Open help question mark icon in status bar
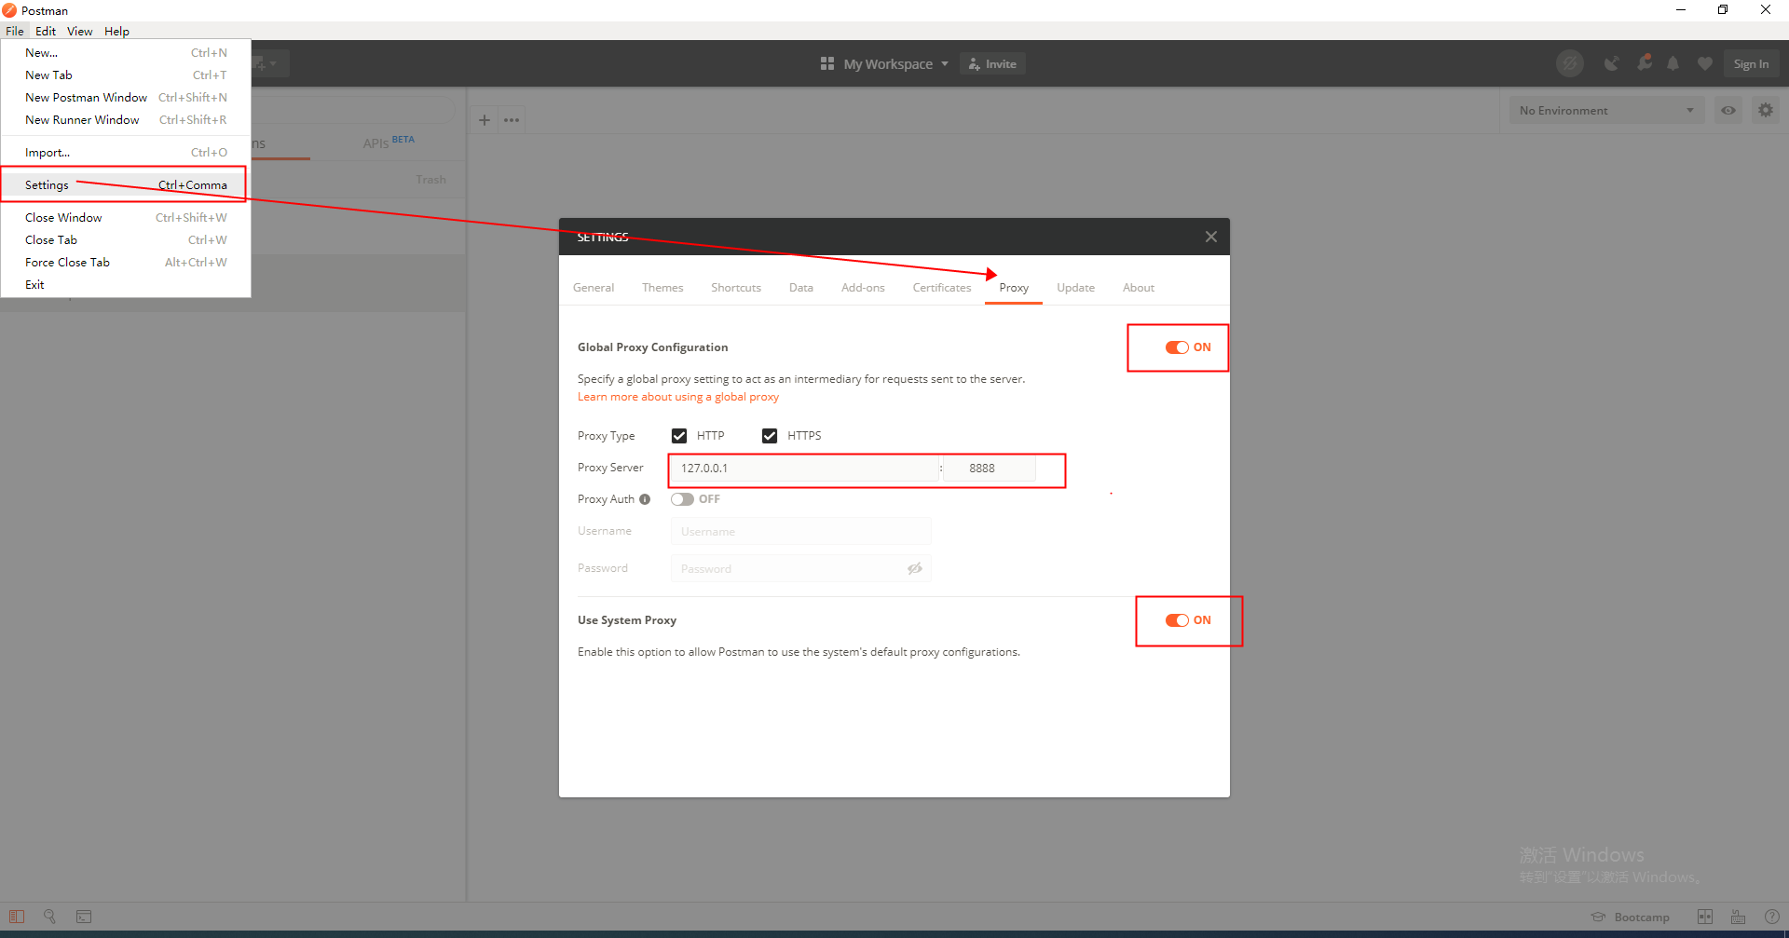 [1772, 917]
